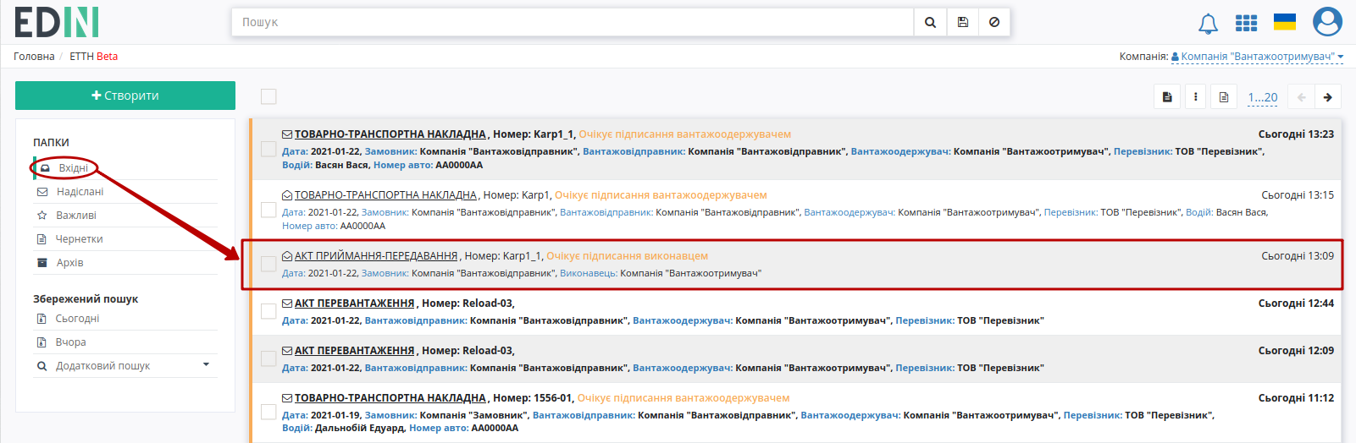Go to Головна breadcrumb
Screen dimensions: 1356x443
click(34, 57)
